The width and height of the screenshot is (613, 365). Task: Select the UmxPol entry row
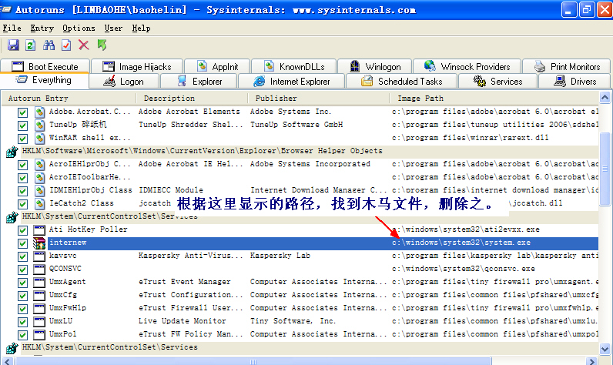(300, 334)
